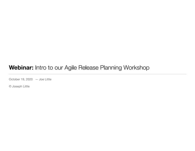The image size is (195, 151).
Task: Click the horizontal divider line under the title
Action: 97,74
